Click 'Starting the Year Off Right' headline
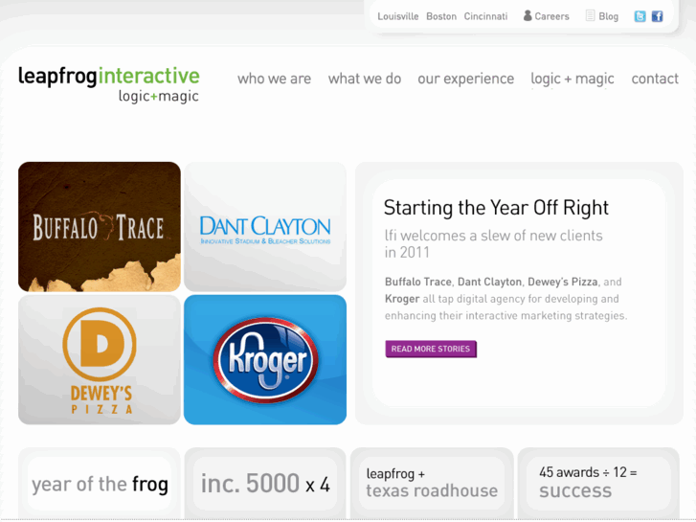This screenshot has width=696, height=522. [496, 208]
